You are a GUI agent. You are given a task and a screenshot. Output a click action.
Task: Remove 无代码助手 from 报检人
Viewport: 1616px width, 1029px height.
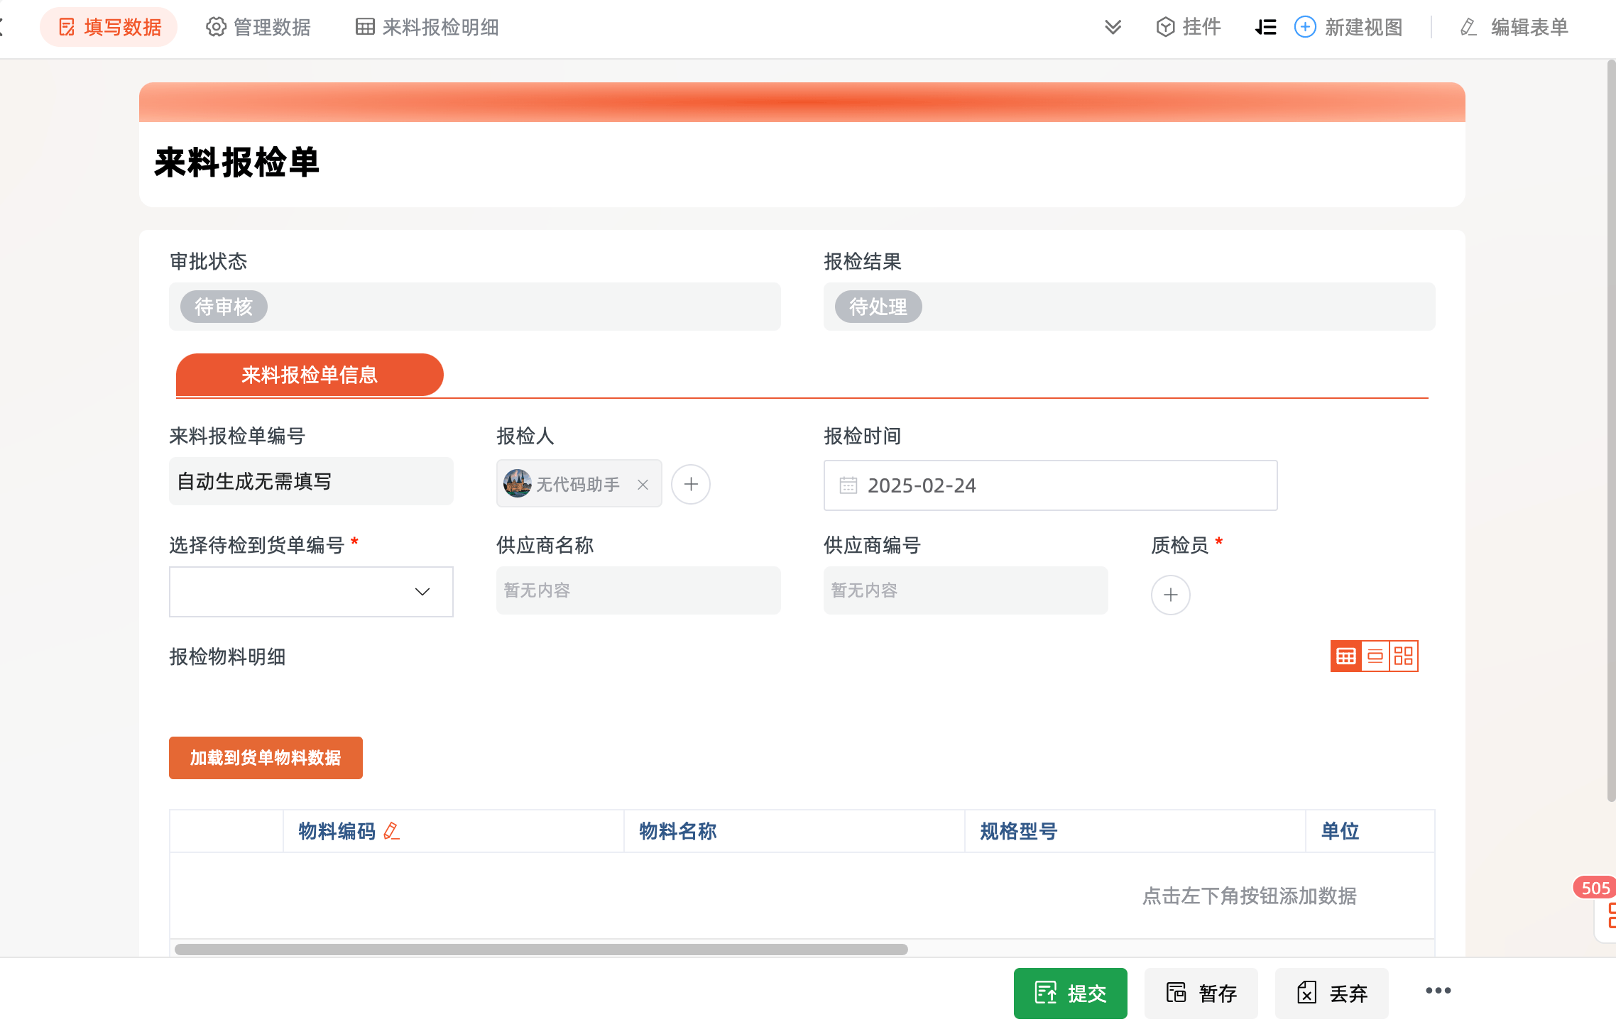643,484
